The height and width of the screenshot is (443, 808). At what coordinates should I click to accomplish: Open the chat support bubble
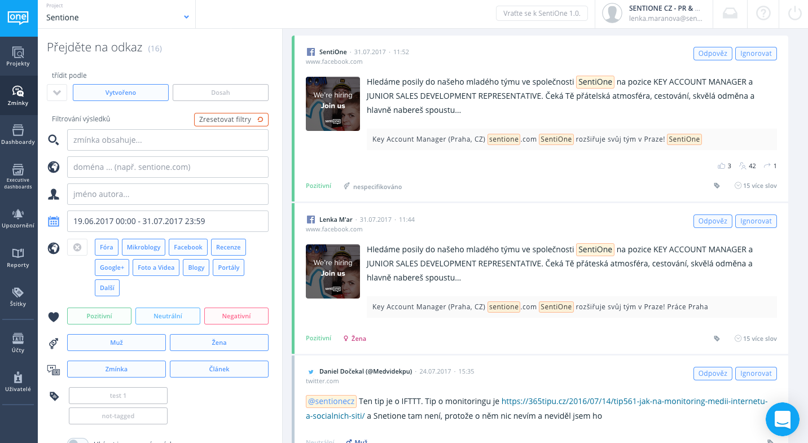pos(783,419)
